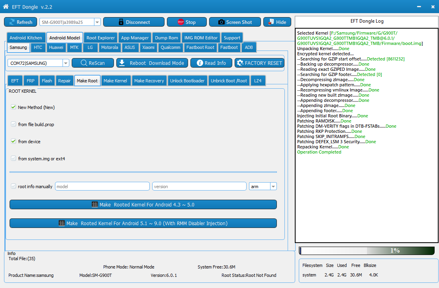The image size is (439, 288).
Task: Click the Reboot Download Mode arrow icon
Action: [x=122, y=63]
